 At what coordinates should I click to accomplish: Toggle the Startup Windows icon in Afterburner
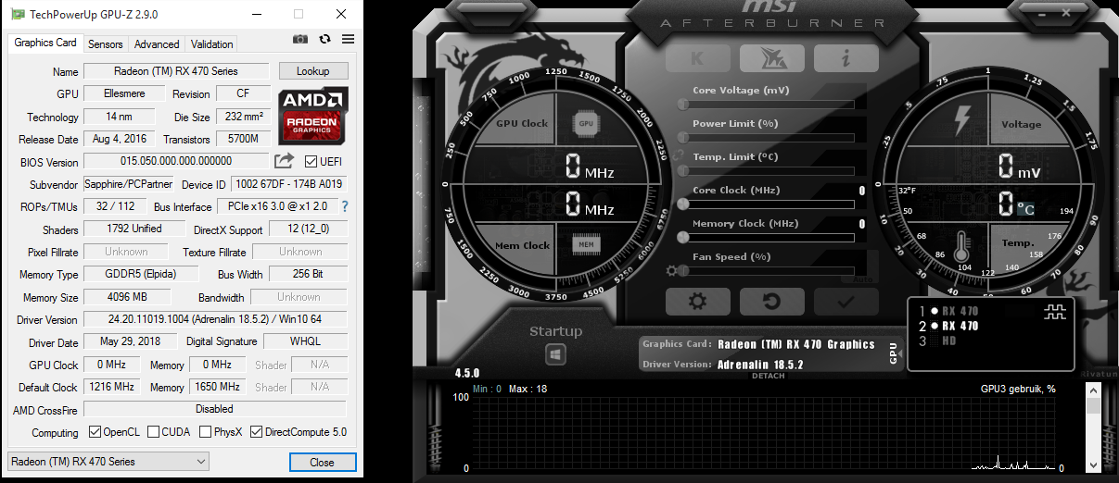pos(555,354)
